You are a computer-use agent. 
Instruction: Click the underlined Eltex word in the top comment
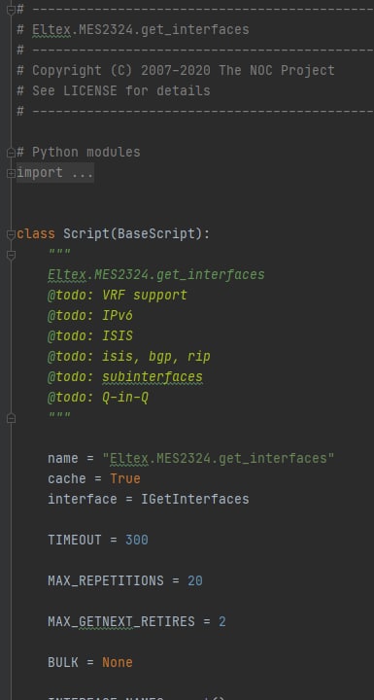(x=51, y=30)
